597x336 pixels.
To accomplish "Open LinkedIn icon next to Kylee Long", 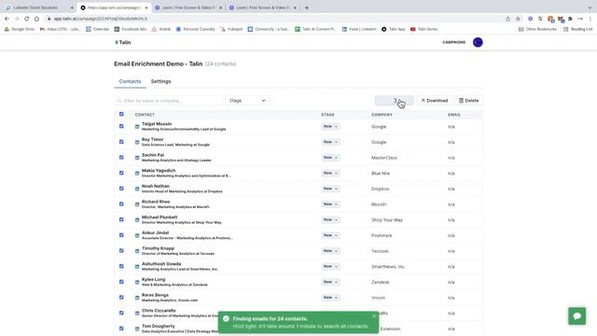I will point(137,282).
